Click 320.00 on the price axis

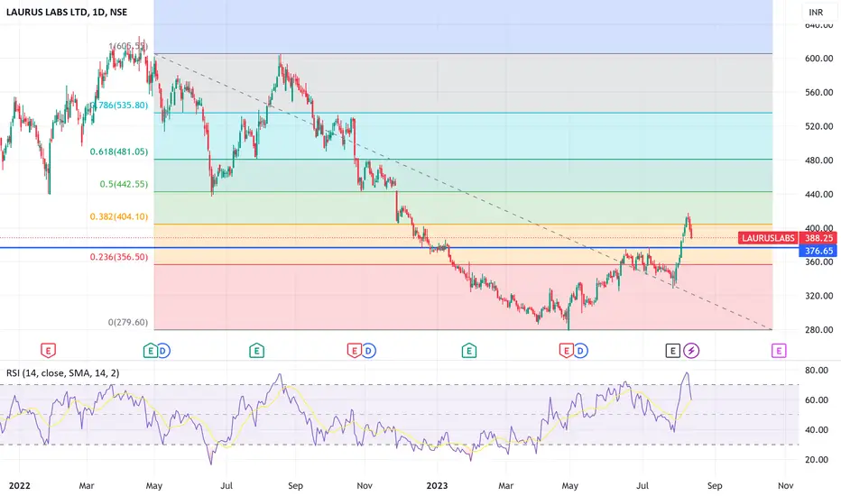click(819, 296)
